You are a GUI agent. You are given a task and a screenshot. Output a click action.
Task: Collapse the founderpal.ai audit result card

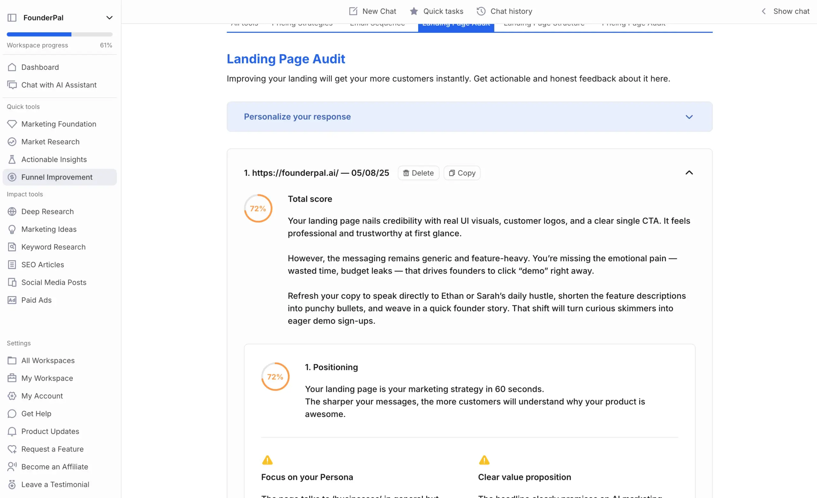pyautogui.click(x=689, y=172)
